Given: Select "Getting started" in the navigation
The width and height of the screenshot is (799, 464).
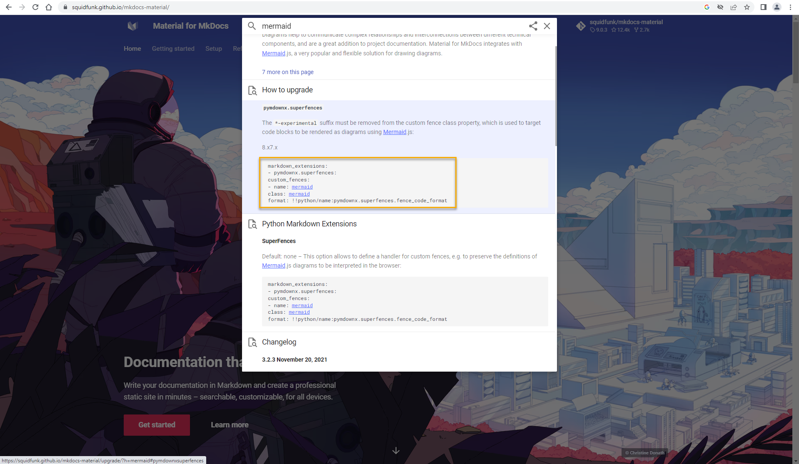Looking at the screenshot, I should (173, 49).
